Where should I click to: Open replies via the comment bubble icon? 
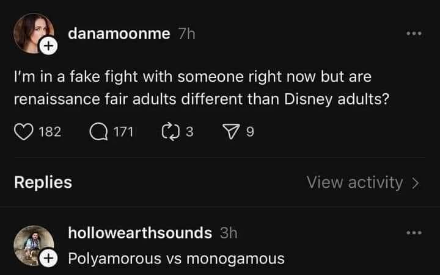98,131
